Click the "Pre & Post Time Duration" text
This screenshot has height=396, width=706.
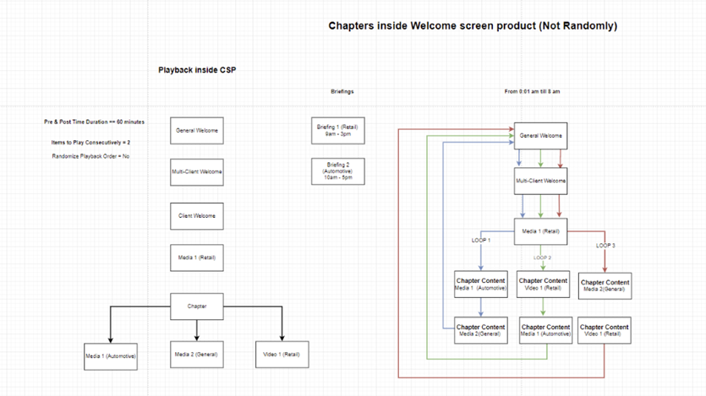click(94, 122)
